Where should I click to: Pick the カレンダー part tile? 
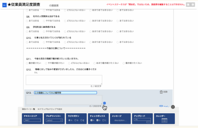coord(164,119)
